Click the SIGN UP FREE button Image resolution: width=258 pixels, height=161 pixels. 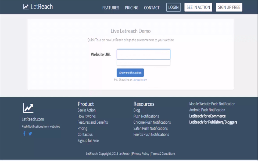229,7
